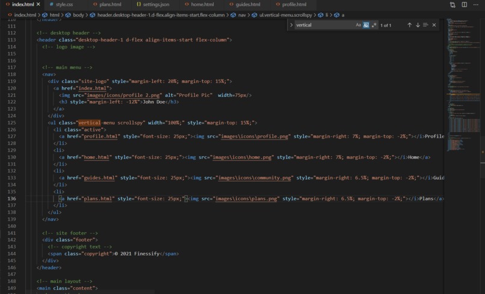Click the '</header>' closing tag on line 146
The width and height of the screenshot is (485, 294).
[x=49, y=268]
